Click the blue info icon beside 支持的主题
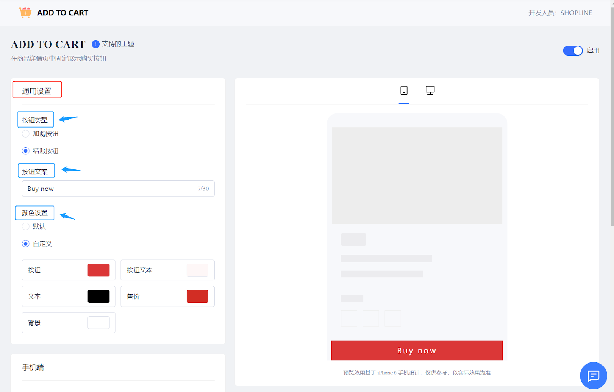 pos(96,44)
